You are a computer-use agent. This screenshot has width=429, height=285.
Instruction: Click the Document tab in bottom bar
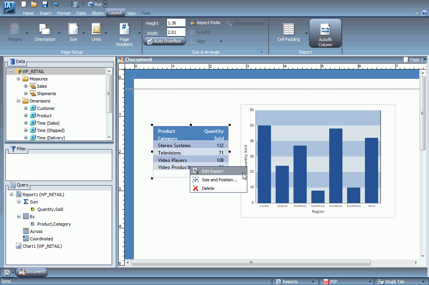[x=32, y=271]
